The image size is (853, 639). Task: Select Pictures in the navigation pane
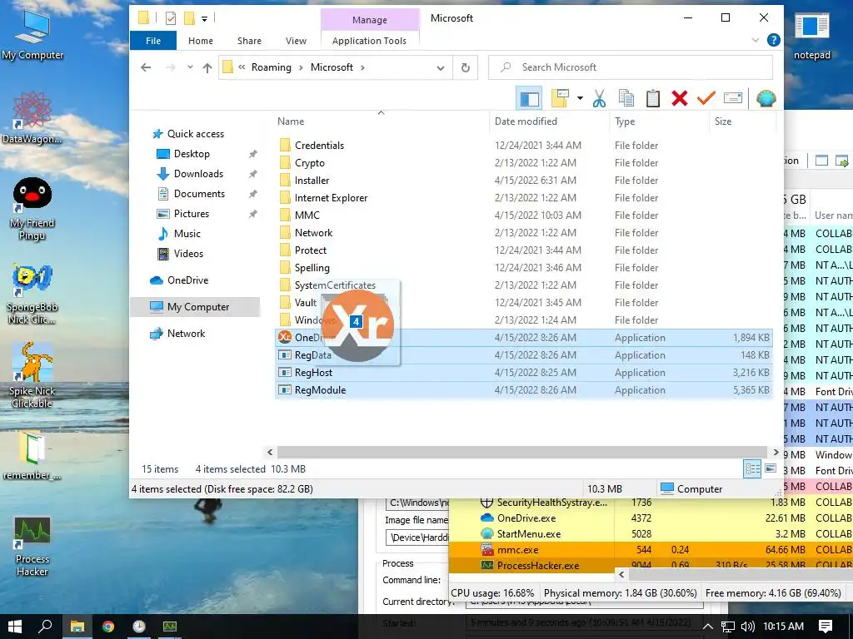191,214
